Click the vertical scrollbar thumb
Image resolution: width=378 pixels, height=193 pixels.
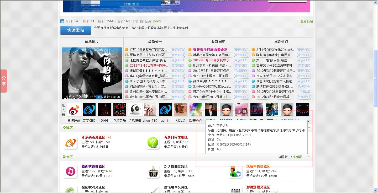coord(375,78)
